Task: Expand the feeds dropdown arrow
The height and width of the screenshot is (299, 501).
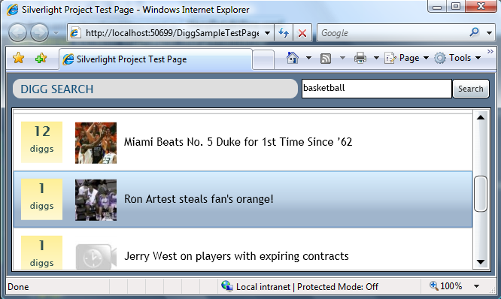Action: [x=342, y=58]
